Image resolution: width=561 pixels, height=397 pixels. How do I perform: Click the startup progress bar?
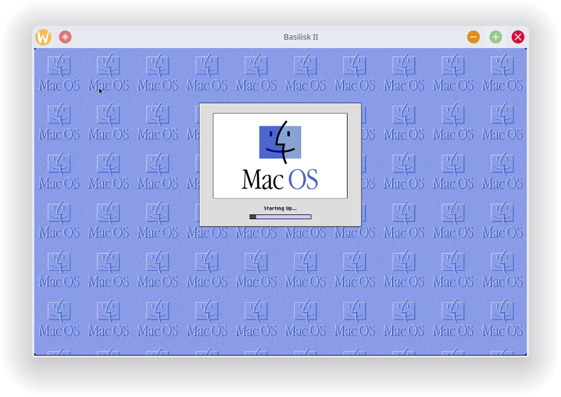[280, 217]
